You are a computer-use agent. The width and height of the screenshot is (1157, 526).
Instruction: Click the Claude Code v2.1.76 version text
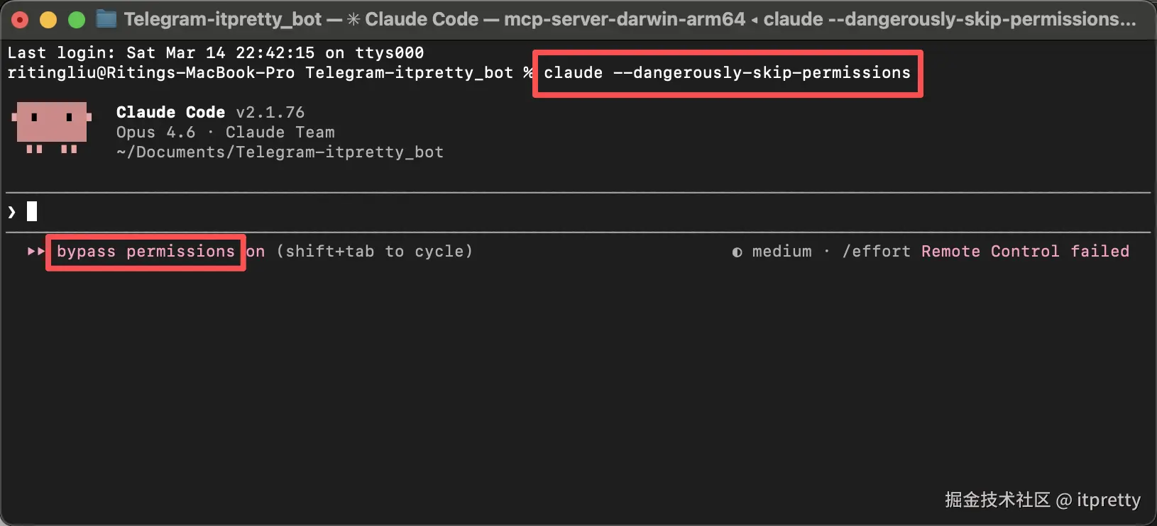coord(210,113)
